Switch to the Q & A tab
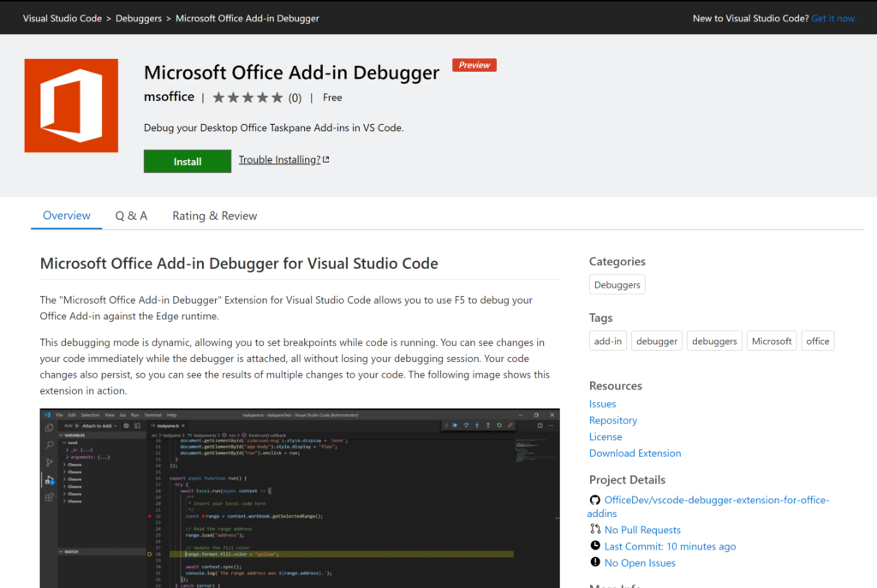 click(131, 216)
